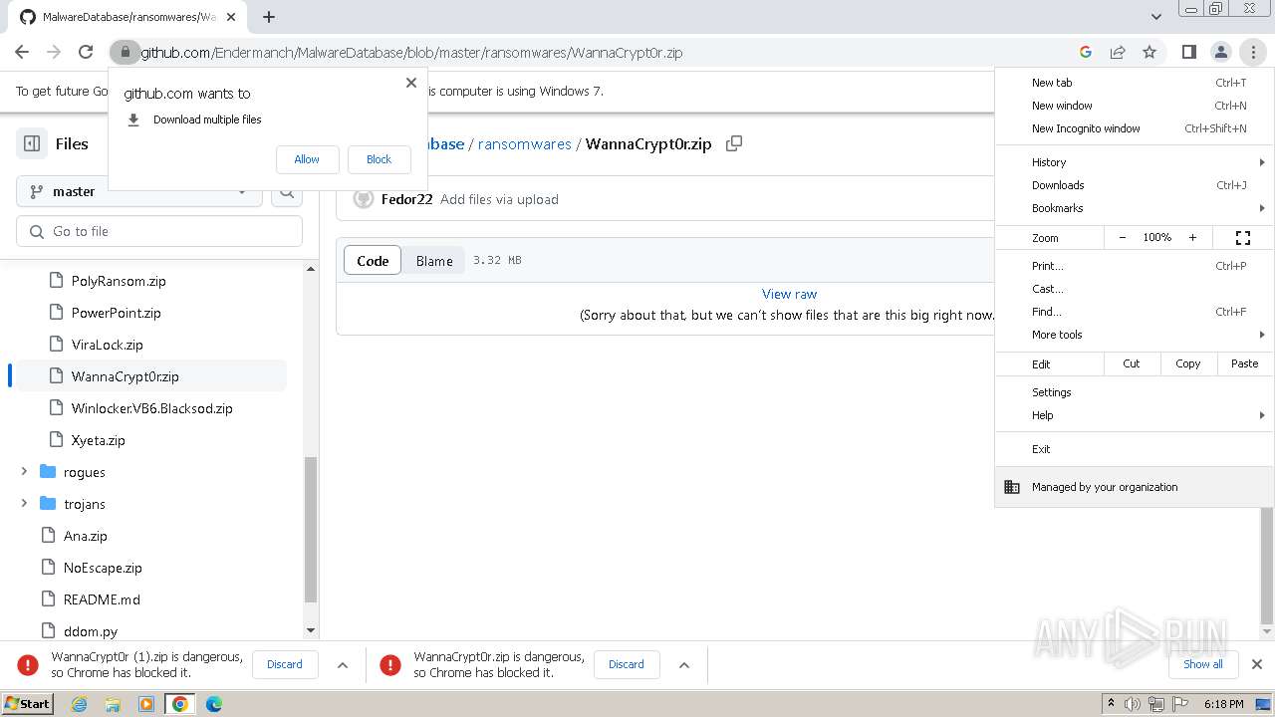Collapse the Files side panel icon
Screen dimensions: 1275x717
32,143
